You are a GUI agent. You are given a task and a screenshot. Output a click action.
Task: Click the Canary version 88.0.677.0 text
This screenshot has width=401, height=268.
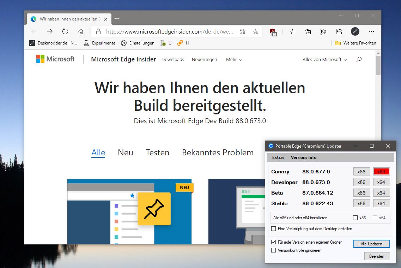tap(316, 172)
